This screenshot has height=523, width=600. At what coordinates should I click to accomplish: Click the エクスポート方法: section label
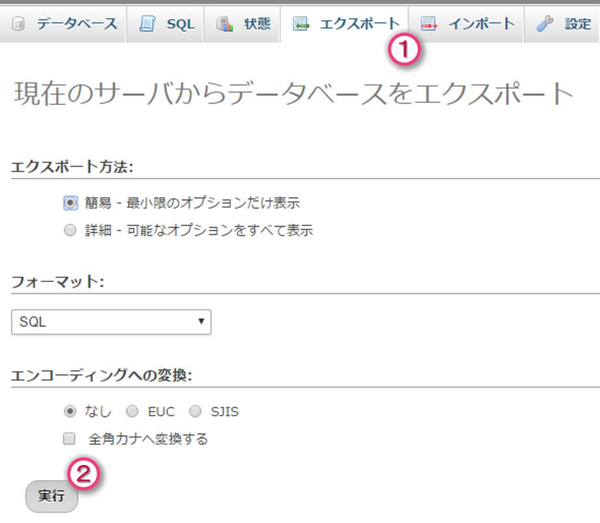coord(72,167)
